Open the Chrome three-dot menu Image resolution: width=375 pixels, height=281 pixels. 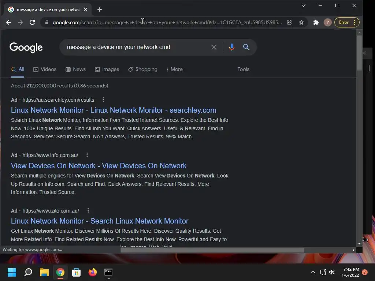pos(354,22)
